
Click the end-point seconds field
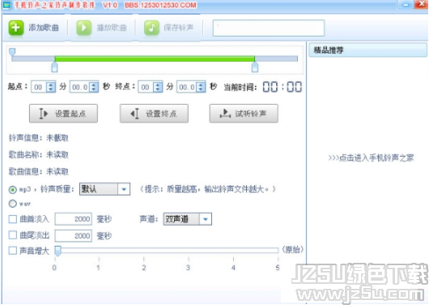pos(187,88)
